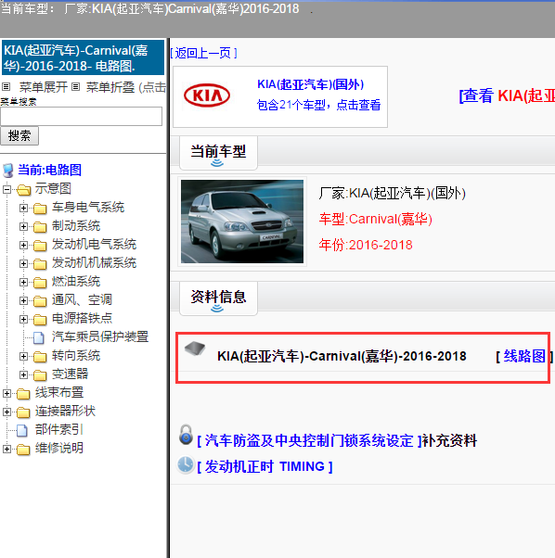Click the gray book icon beside KIA Carnival entry
This screenshot has height=558, width=555.
tap(195, 348)
